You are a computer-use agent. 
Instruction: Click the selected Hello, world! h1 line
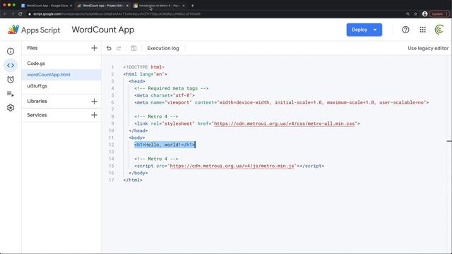165,145
